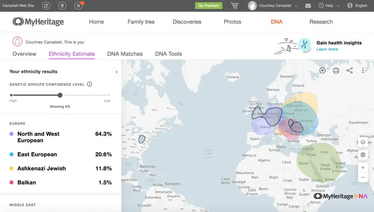Image resolution: width=374 pixels, height=212 pixels.
Task: Click the Learn more link
Action: (x=327, y=49)
